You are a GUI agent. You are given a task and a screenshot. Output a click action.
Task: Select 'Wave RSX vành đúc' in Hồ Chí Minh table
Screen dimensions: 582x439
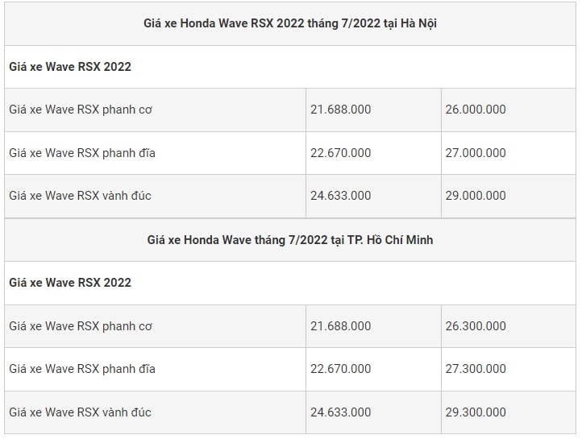[x=80, y=412]
